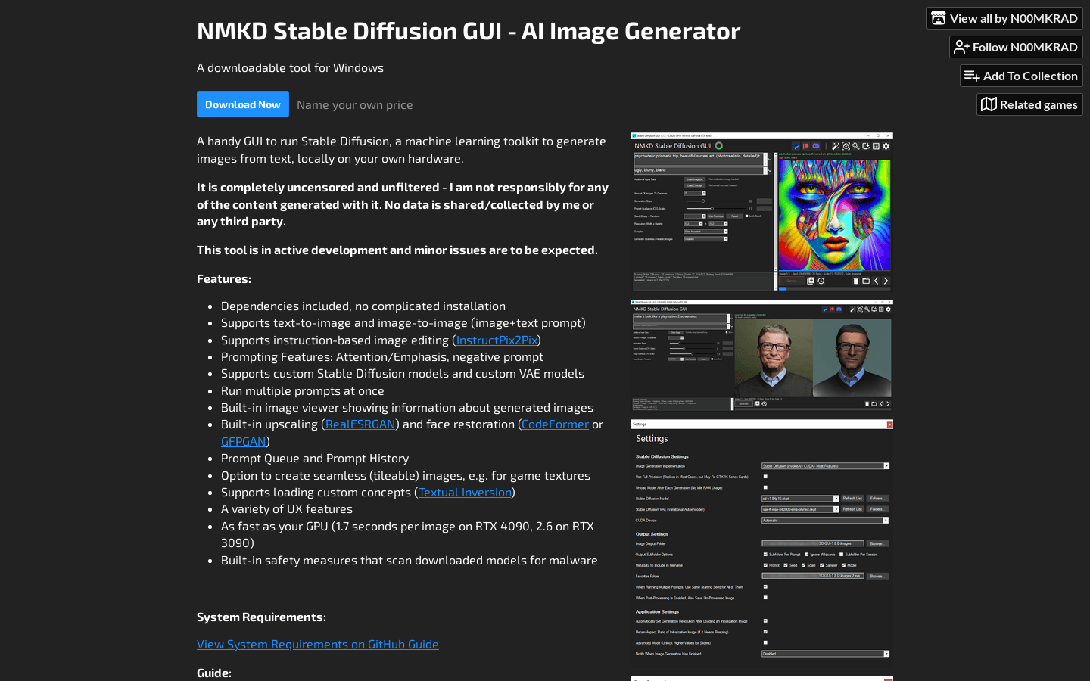Enable the Use Full Precision checkbox
Viewport: 1090px width, 681px height.
[x=765, y=477]
